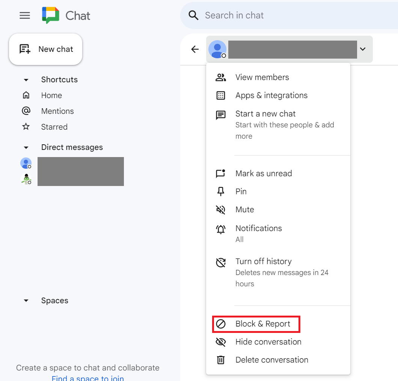
Task: Choose Mark as unread
Action: 278,174
